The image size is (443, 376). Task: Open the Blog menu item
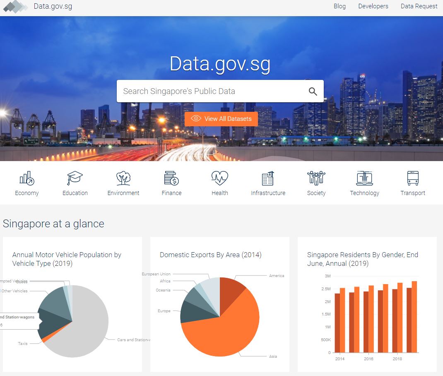[x=339, y=6]
